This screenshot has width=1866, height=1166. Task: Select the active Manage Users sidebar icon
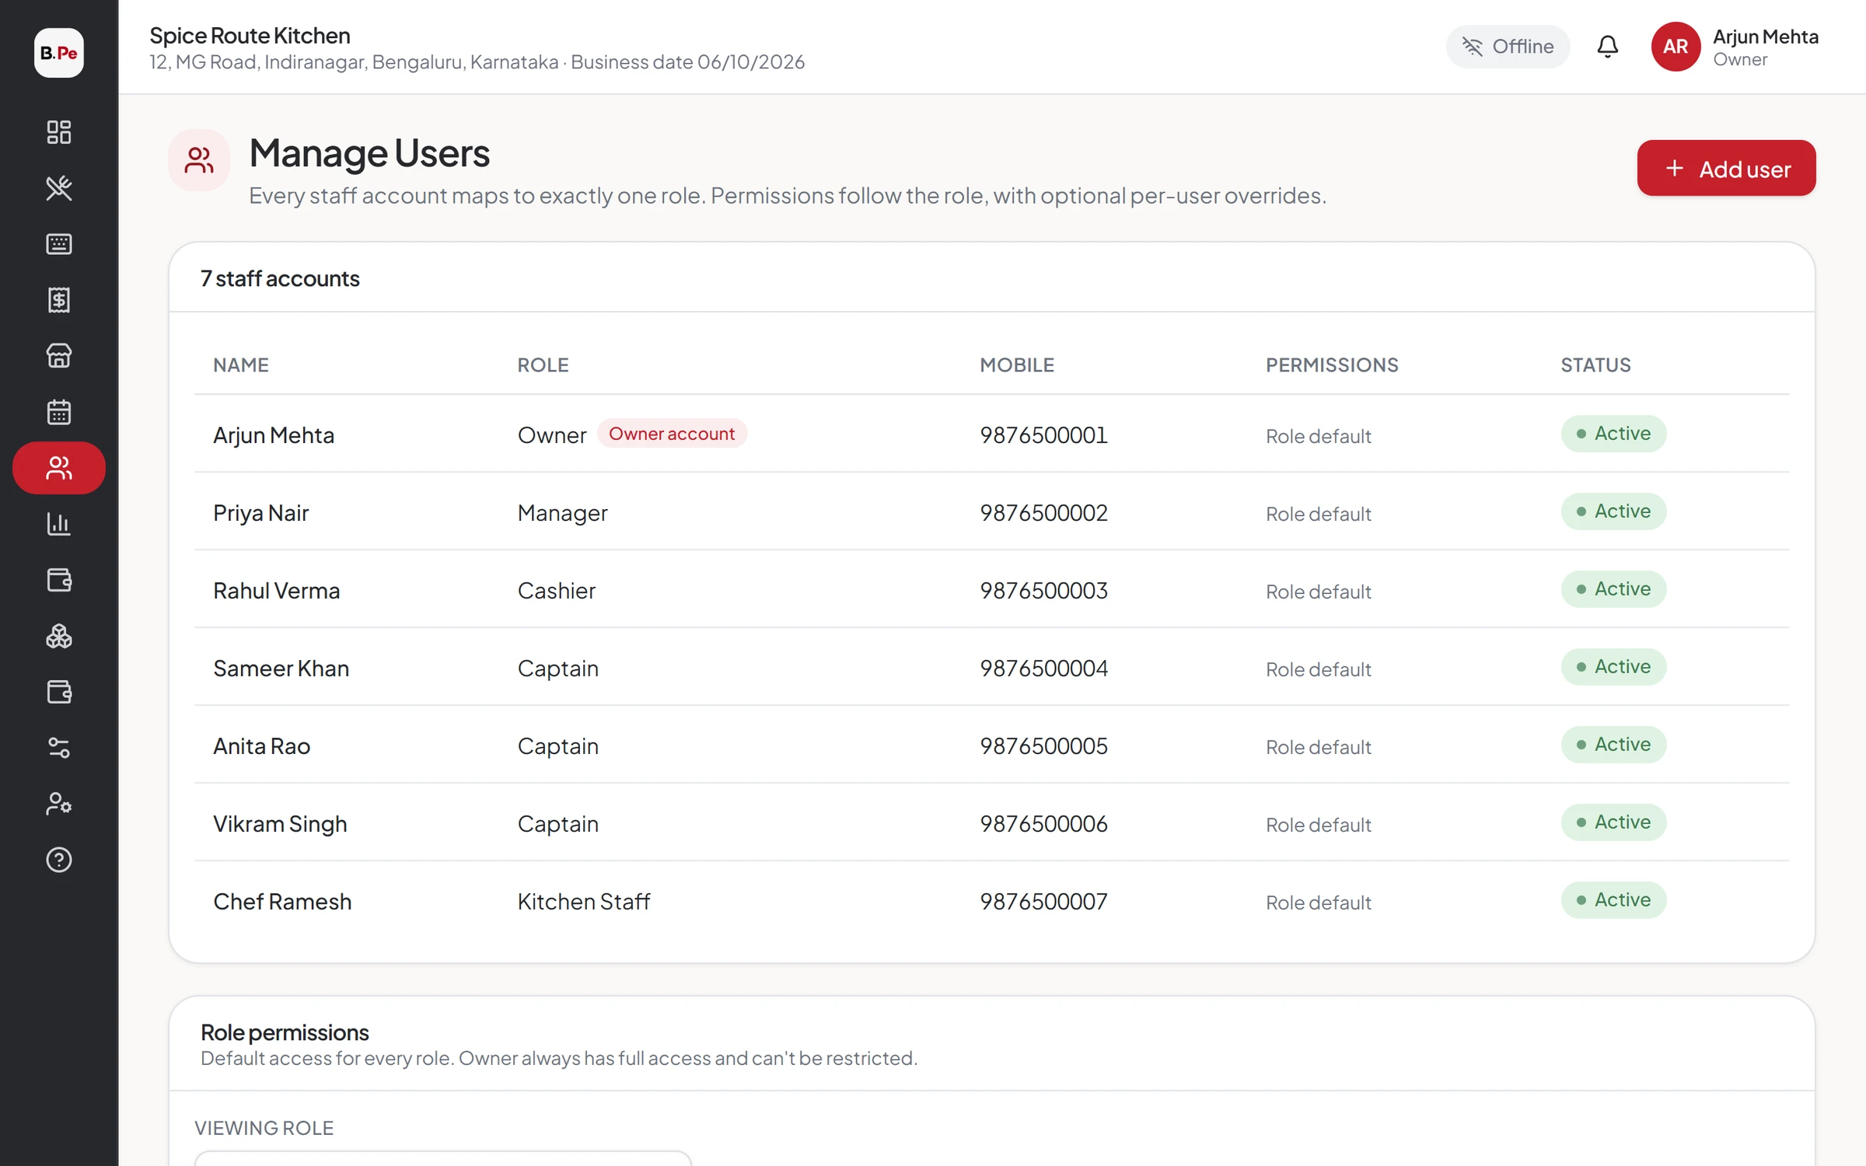pos(59,468)
